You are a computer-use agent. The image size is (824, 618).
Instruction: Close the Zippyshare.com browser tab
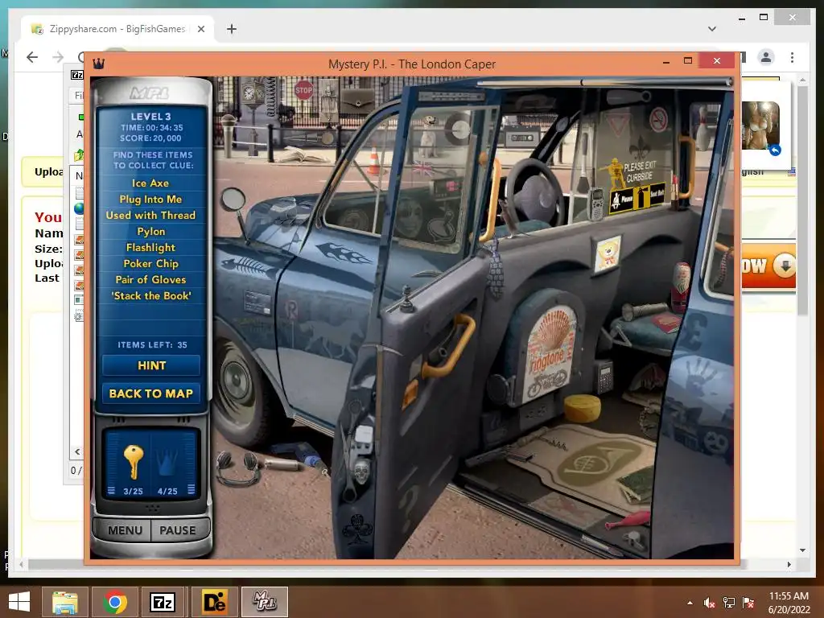coord(200,29)
